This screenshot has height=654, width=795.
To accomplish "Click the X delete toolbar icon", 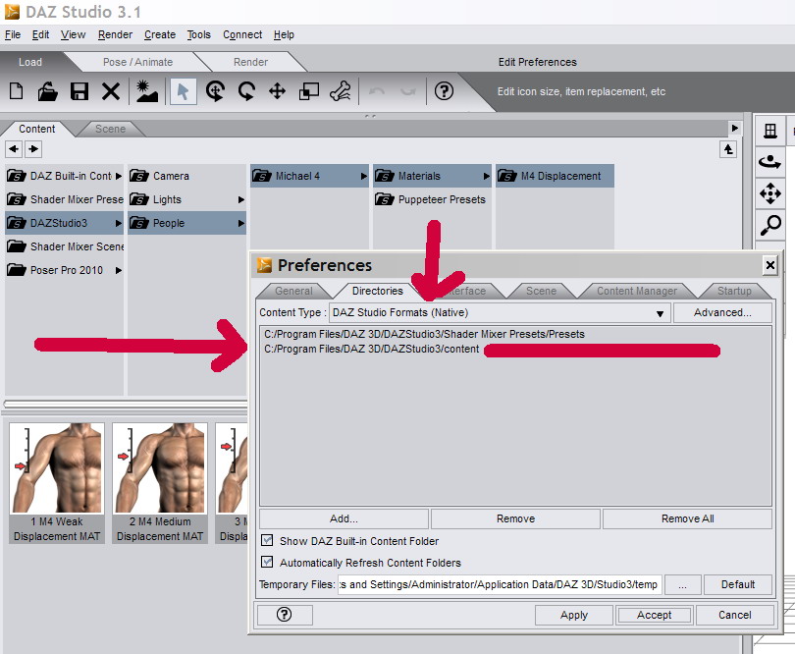I will pyautogui.click(x=111, y=92).
